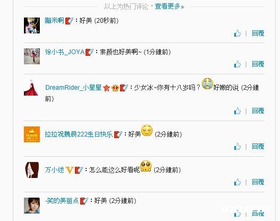Screen dimensions: 280x221
Task: Reply to 蹦米啊's comment via 回覆
Action: click(258, 33)
